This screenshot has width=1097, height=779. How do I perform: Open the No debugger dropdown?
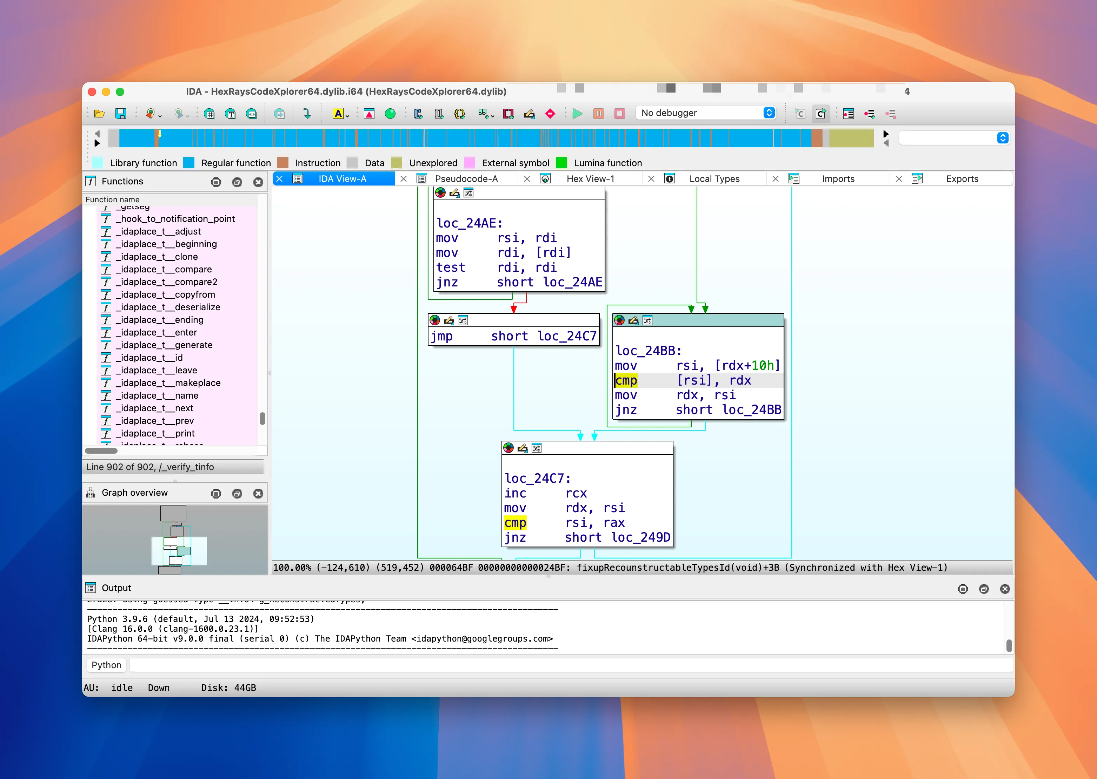[768, 113]
